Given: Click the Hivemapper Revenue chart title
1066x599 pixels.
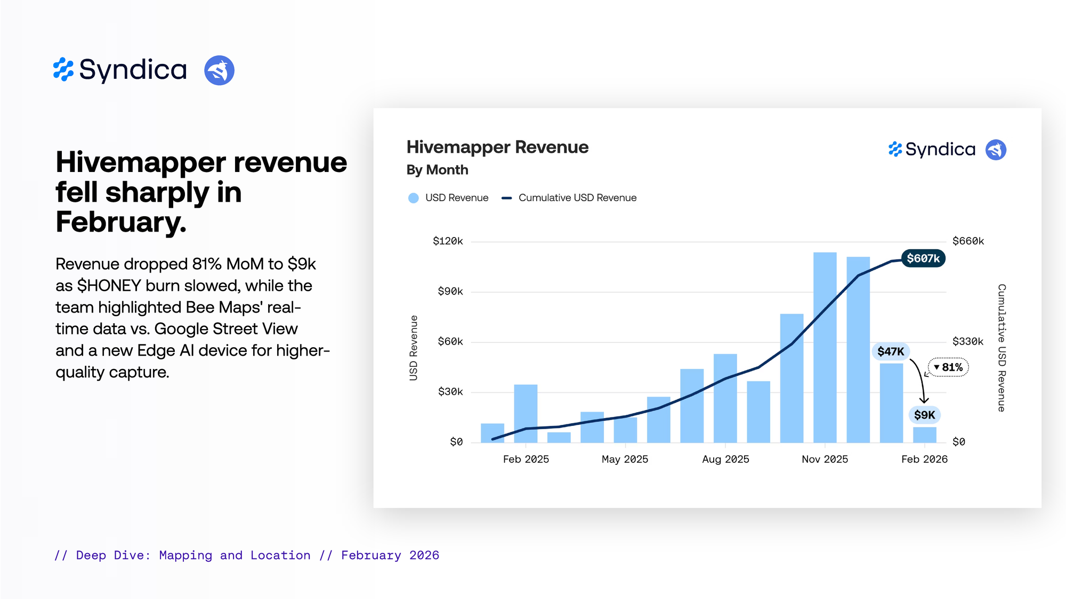Looking at the screenshot, I should (x=497, y=147).
